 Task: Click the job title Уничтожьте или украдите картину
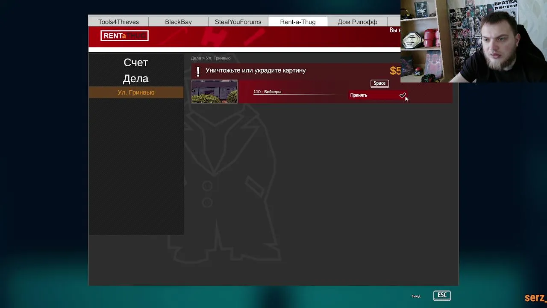click(256, 70)
